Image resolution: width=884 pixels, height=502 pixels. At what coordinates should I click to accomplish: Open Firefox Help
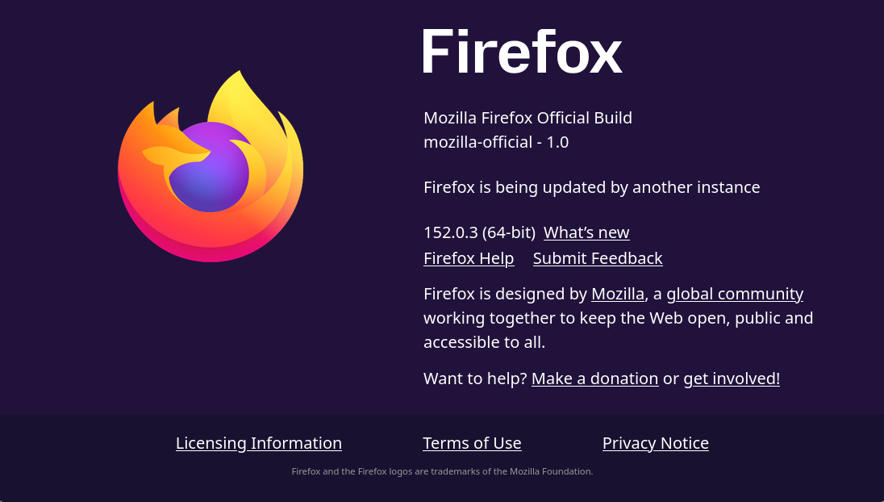pyautogui.click(x=469, y=258)
